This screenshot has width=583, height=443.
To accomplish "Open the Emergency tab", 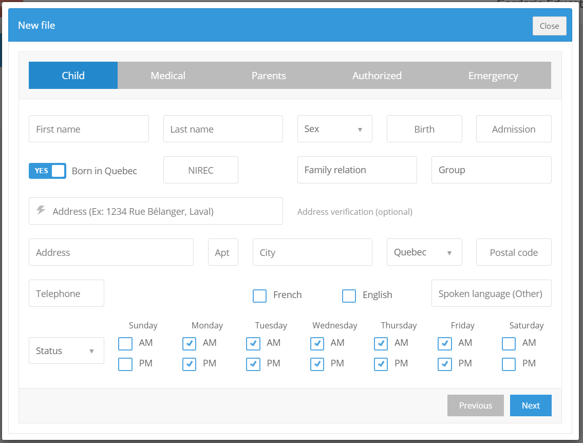I will pyautogui.click(x=493, y=76).
